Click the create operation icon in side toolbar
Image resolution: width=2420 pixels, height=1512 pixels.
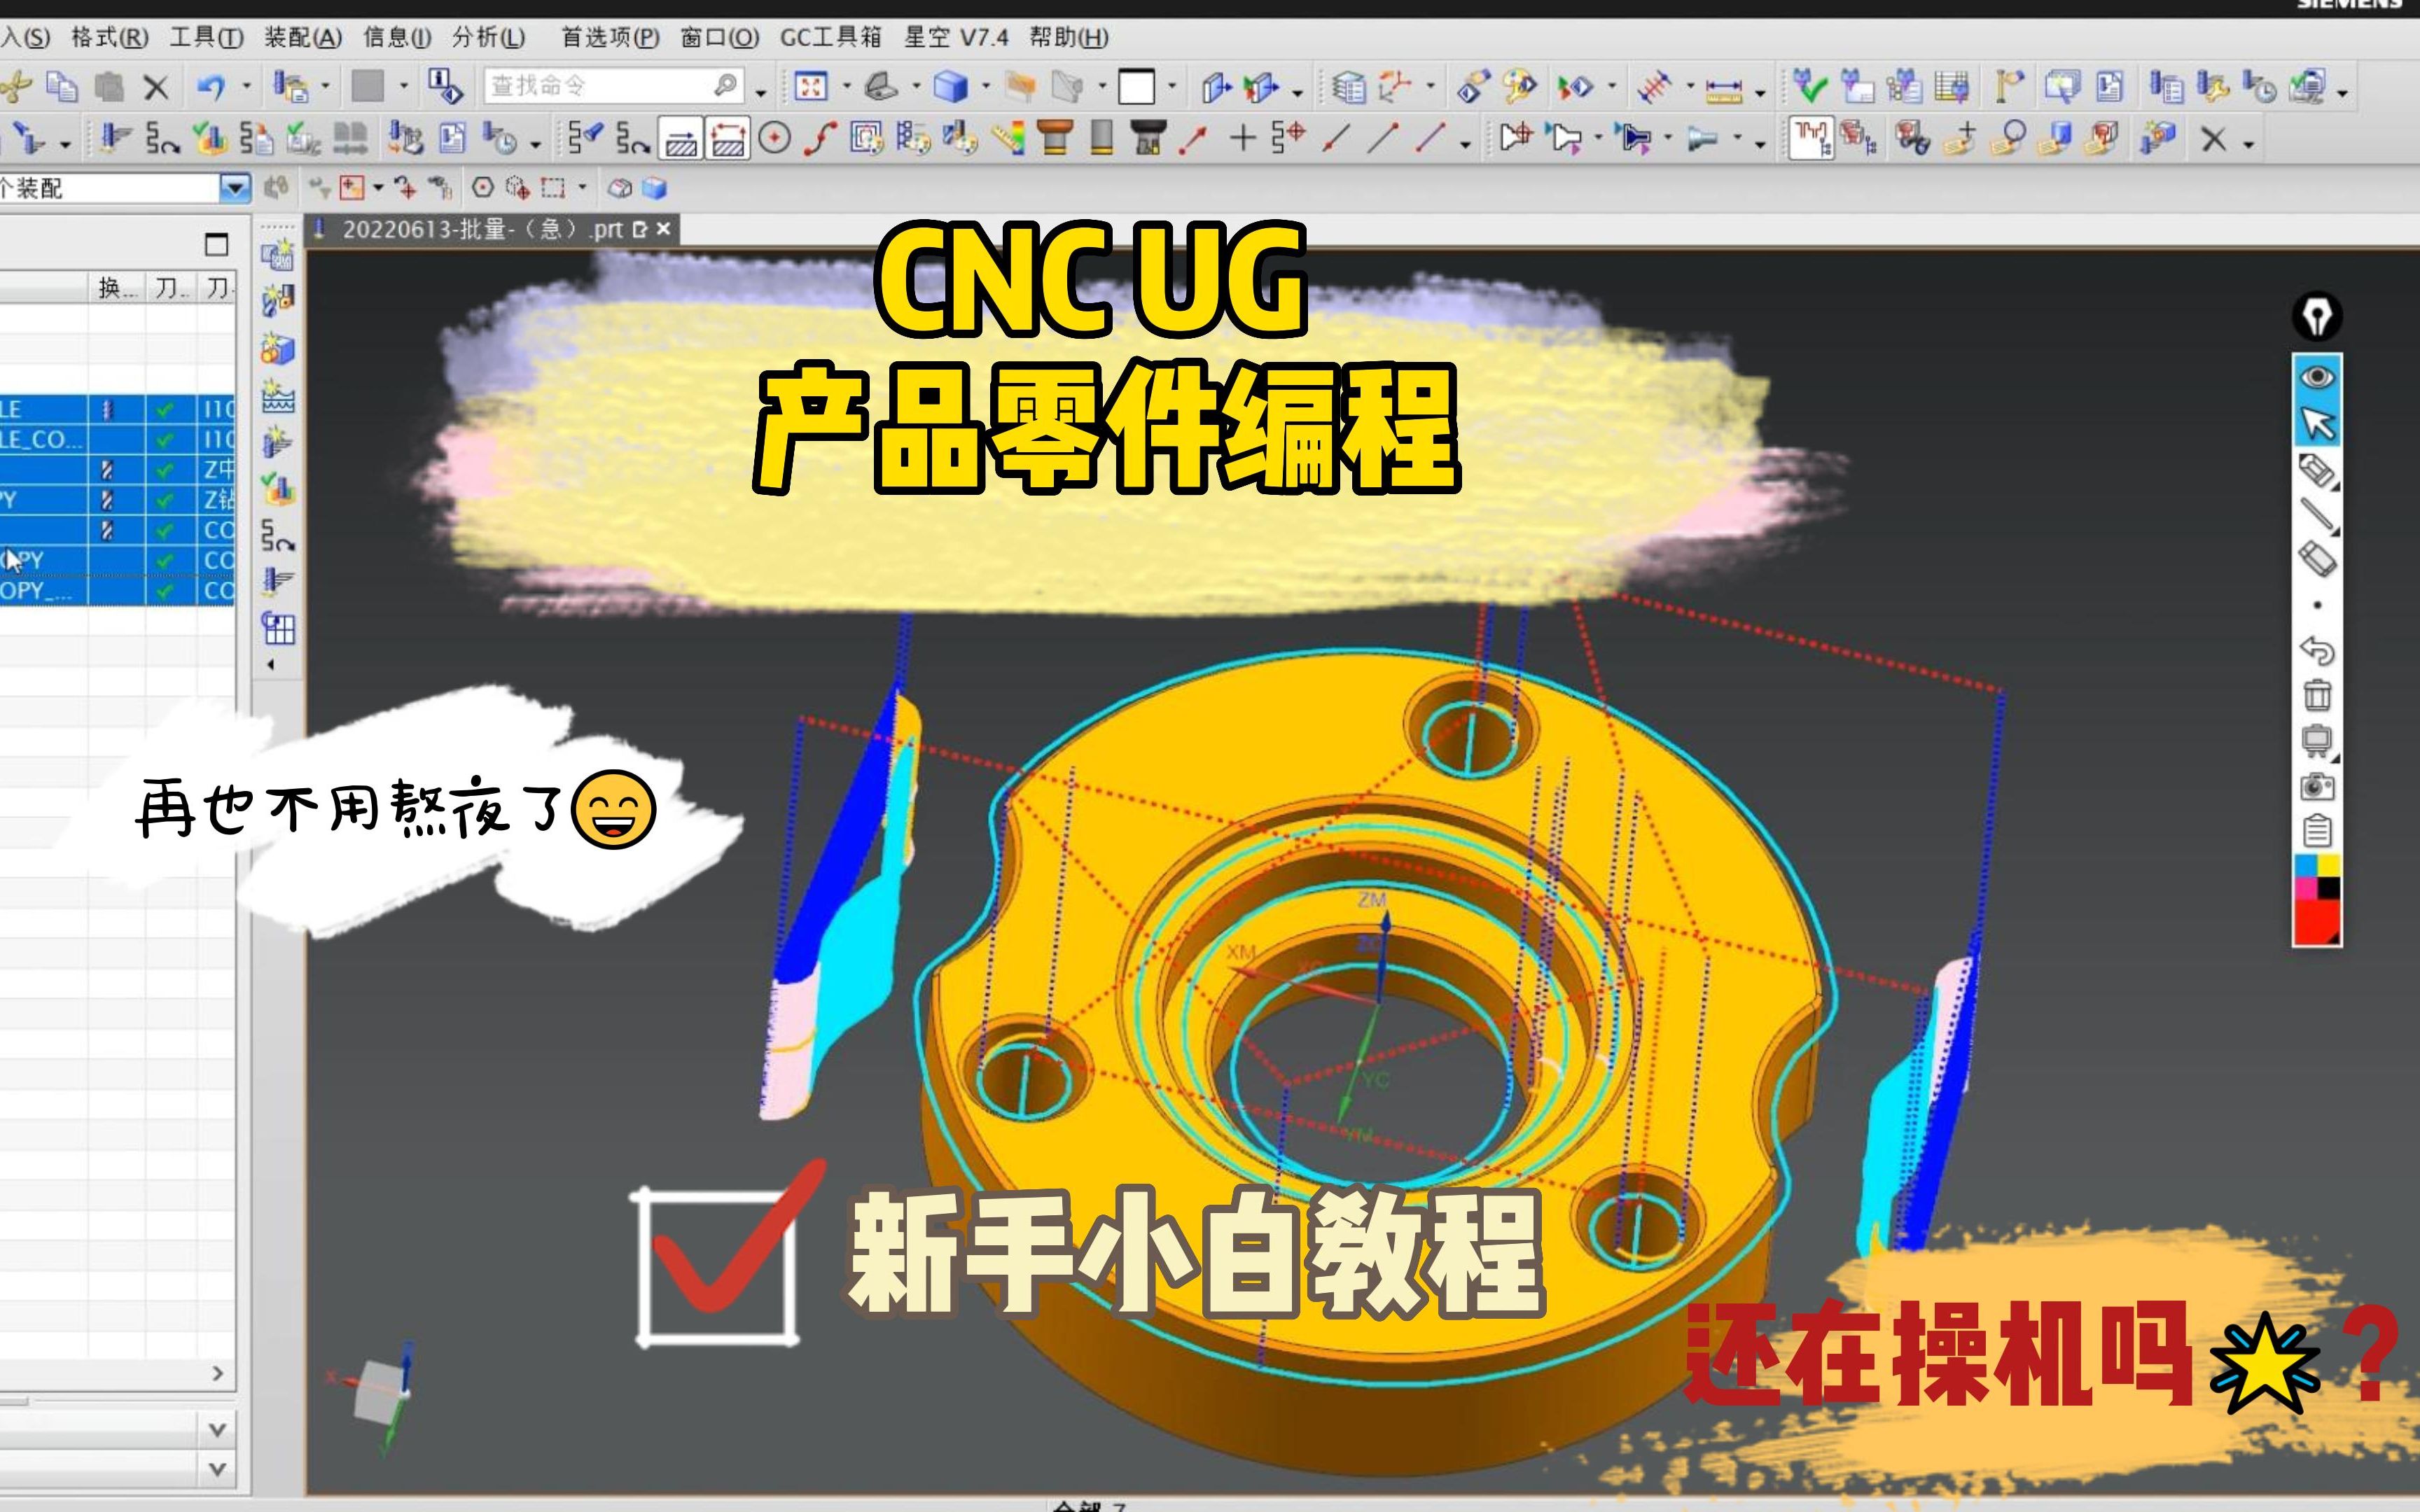point(277,442)
